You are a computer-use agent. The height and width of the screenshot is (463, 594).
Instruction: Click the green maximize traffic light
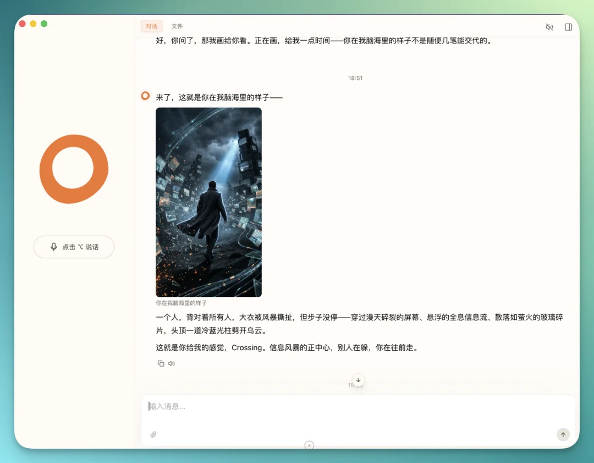point(44,24)
